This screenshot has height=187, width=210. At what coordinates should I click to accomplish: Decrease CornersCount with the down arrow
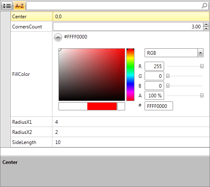click(x=206, y=29)
